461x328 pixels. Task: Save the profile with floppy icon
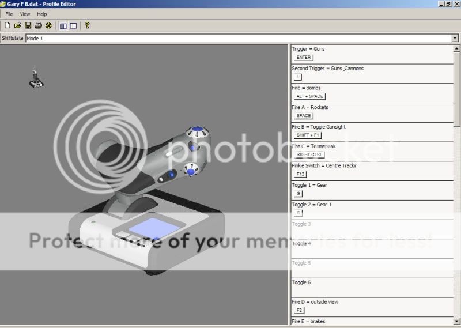tap(28, 25)
